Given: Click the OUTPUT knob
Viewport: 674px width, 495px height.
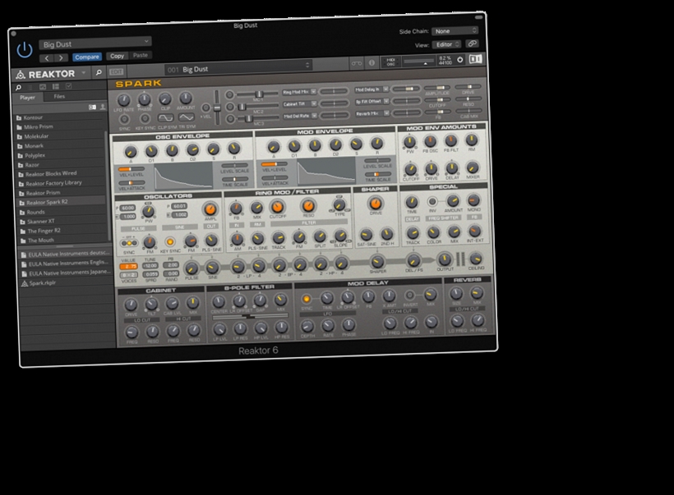Looking at the screenshot, I should (444, 259).
